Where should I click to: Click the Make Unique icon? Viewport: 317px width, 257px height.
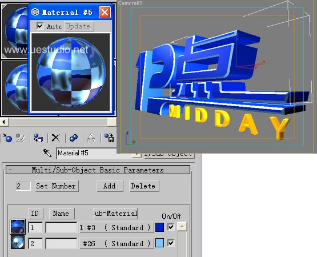coord(91,138)
